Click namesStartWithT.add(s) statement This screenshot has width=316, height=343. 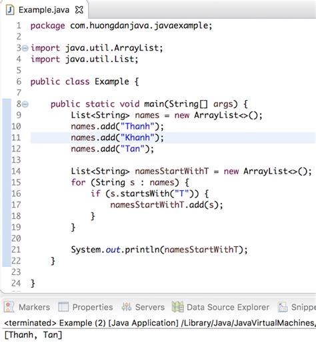[167, 205]
